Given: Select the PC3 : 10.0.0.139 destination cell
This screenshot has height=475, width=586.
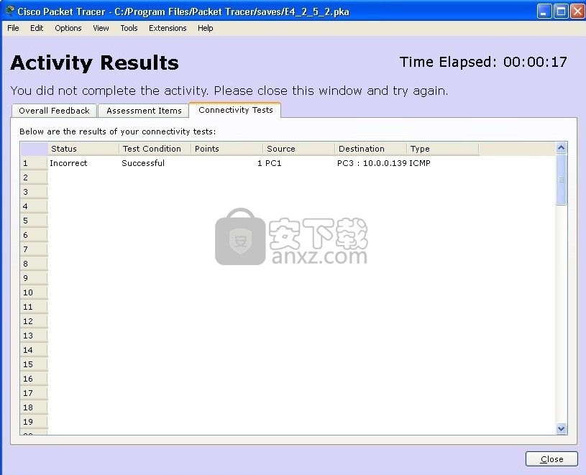Looking at the screenshot, I should coord(371,163).
